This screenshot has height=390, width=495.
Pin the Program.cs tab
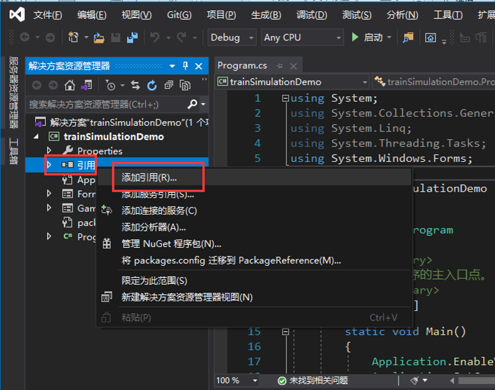279,66
